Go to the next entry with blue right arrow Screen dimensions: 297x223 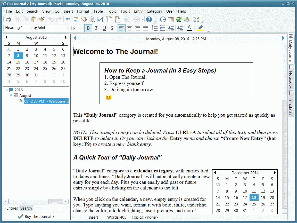[283, 38]
